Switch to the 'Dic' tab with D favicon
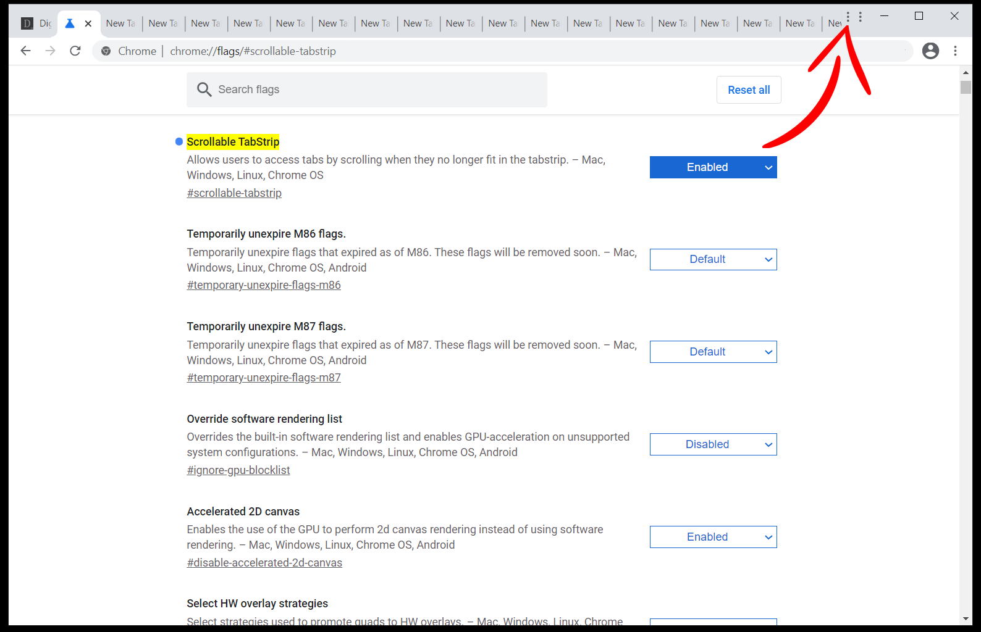This screenshot has width=981, height=632. (37, 23)
